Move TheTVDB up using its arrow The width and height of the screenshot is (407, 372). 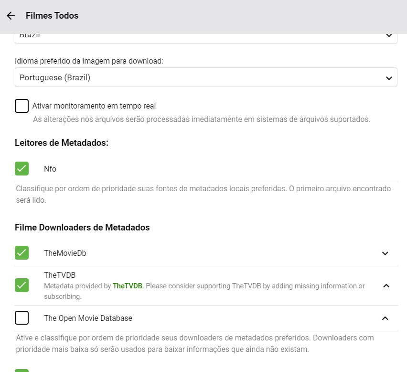pos(386,286)
